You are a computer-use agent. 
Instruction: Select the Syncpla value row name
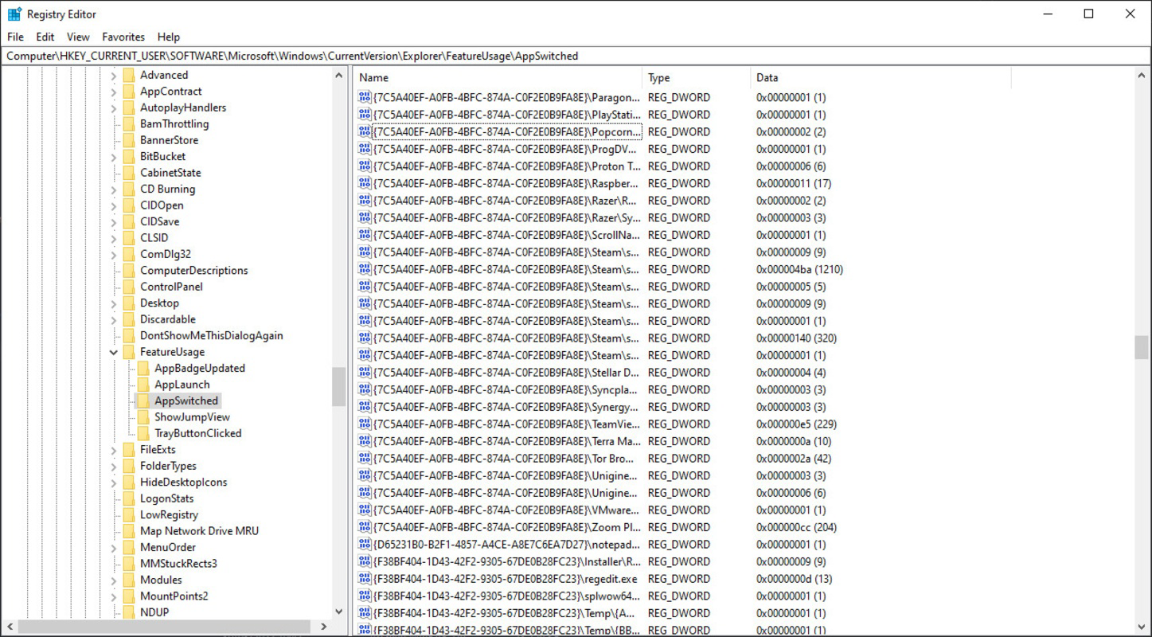point(506,389)
